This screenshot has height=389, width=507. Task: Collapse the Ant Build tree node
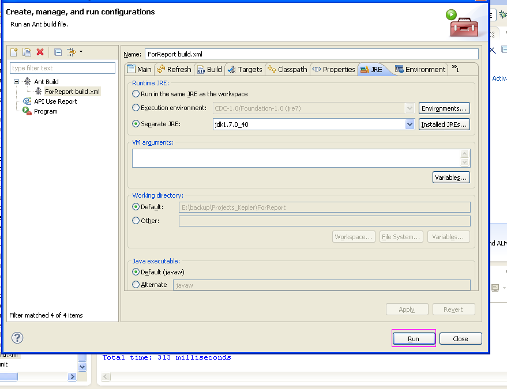16,81
